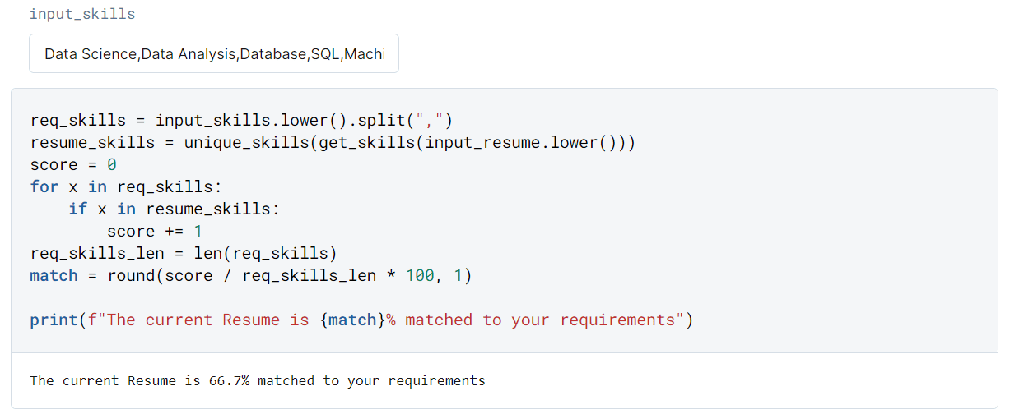This screenshot has width=1010, height=414.
Task: Click the output text showing 66.7% matched
Action: click(x=258, y=380)
